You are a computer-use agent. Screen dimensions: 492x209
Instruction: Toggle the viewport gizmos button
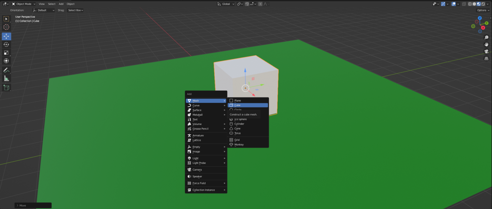(x=443, y=4)
